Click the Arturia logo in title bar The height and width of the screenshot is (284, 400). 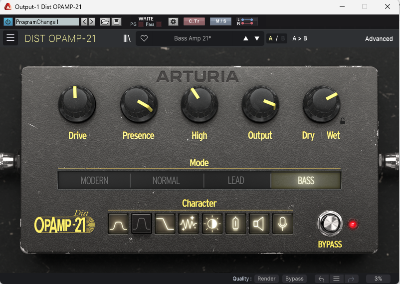pos(8,6)
